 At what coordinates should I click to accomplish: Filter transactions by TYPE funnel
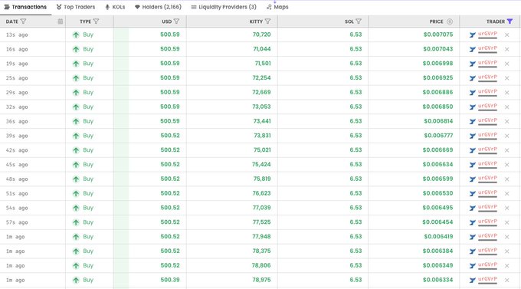(96, 21)
